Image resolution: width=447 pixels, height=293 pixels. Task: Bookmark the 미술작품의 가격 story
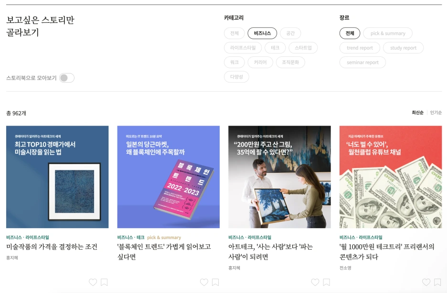(104, 282)
